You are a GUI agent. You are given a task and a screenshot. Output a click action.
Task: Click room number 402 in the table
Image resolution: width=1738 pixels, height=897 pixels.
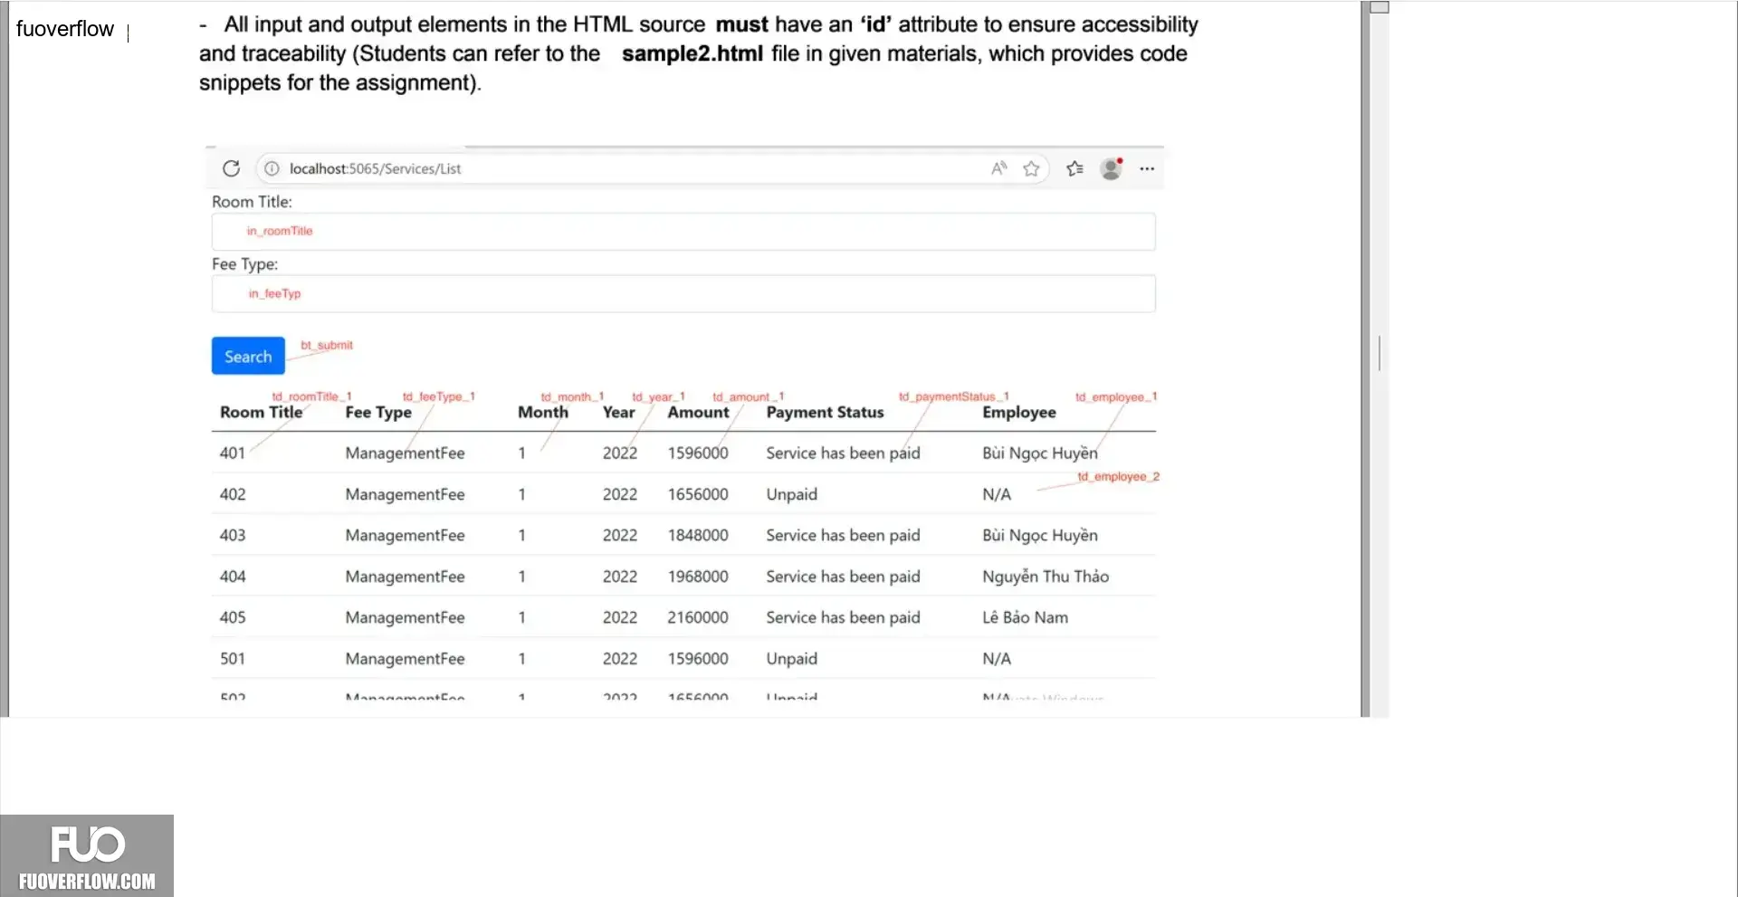(x=233, y=494)
